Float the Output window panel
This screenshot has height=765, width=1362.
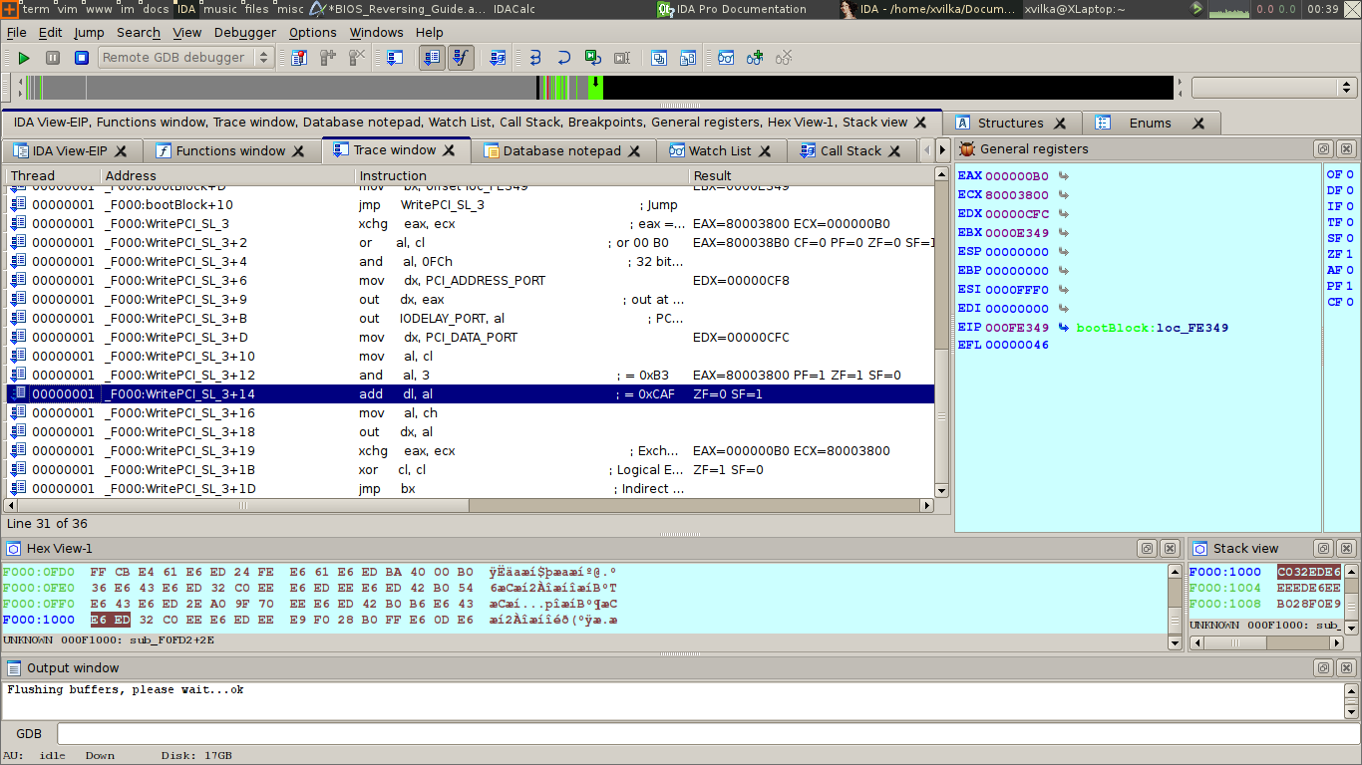tap(1323, 668)
